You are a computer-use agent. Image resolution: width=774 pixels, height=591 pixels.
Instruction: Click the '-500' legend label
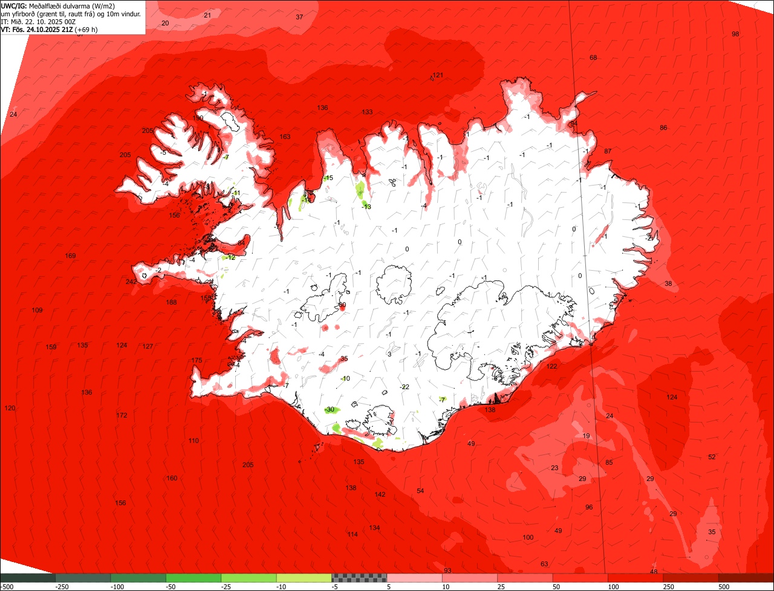7,587
